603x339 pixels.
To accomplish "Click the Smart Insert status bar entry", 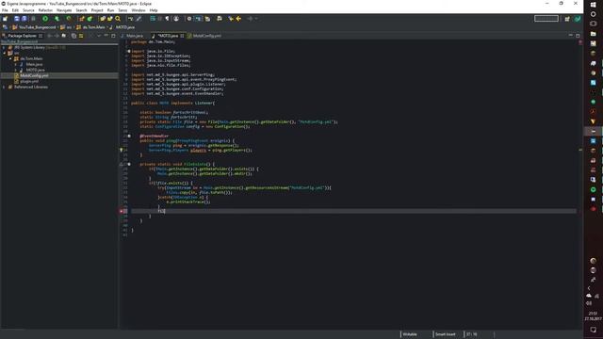I will pyautogui.click(x=446, y=334).
